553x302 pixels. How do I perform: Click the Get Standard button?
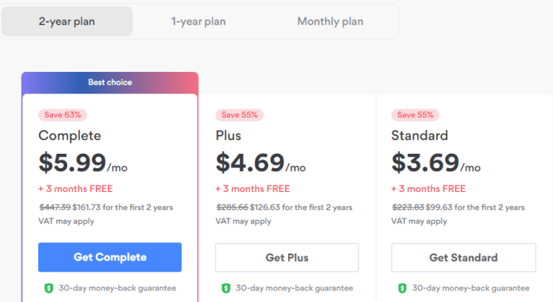coord(463,257)
